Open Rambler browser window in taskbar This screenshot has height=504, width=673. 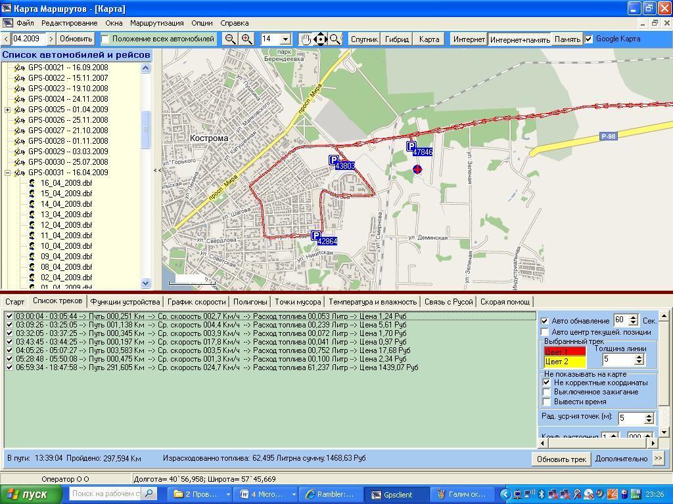point(330,495)
